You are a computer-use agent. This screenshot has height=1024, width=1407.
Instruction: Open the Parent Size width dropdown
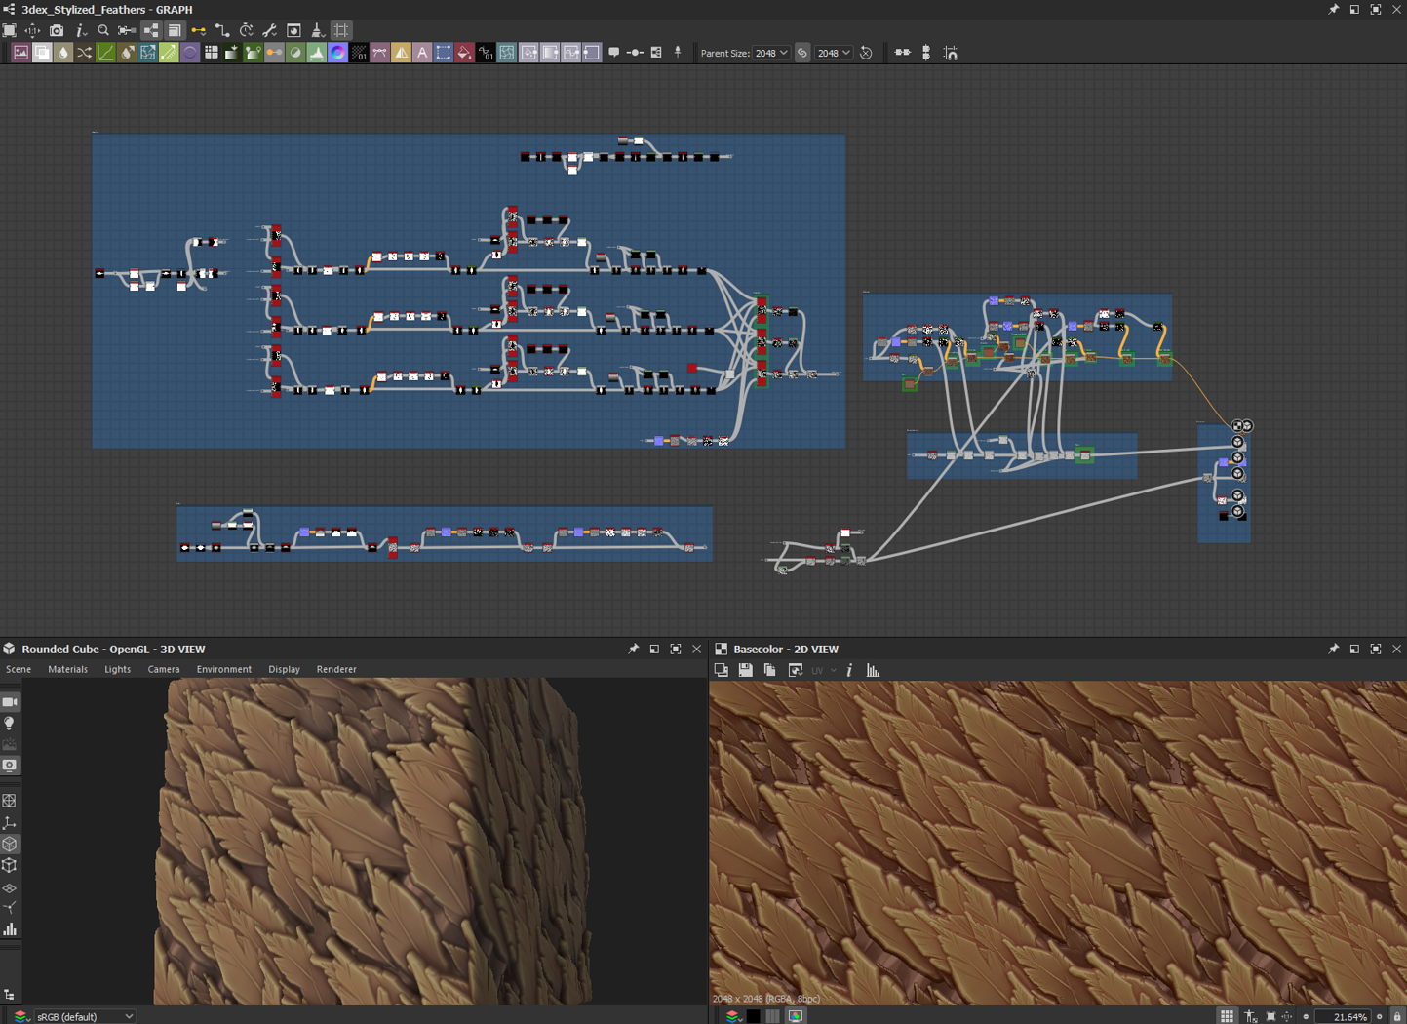pos(770,53)
